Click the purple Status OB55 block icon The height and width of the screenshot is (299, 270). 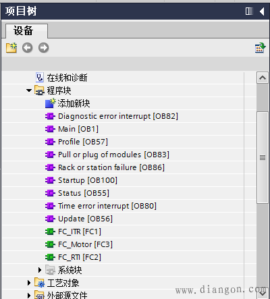click(50, 193)
